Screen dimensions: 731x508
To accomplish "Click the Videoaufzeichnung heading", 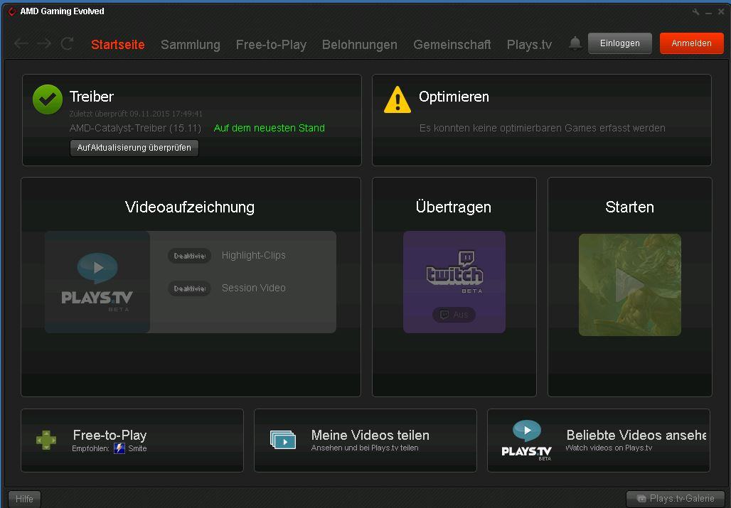I will (190, 207).
